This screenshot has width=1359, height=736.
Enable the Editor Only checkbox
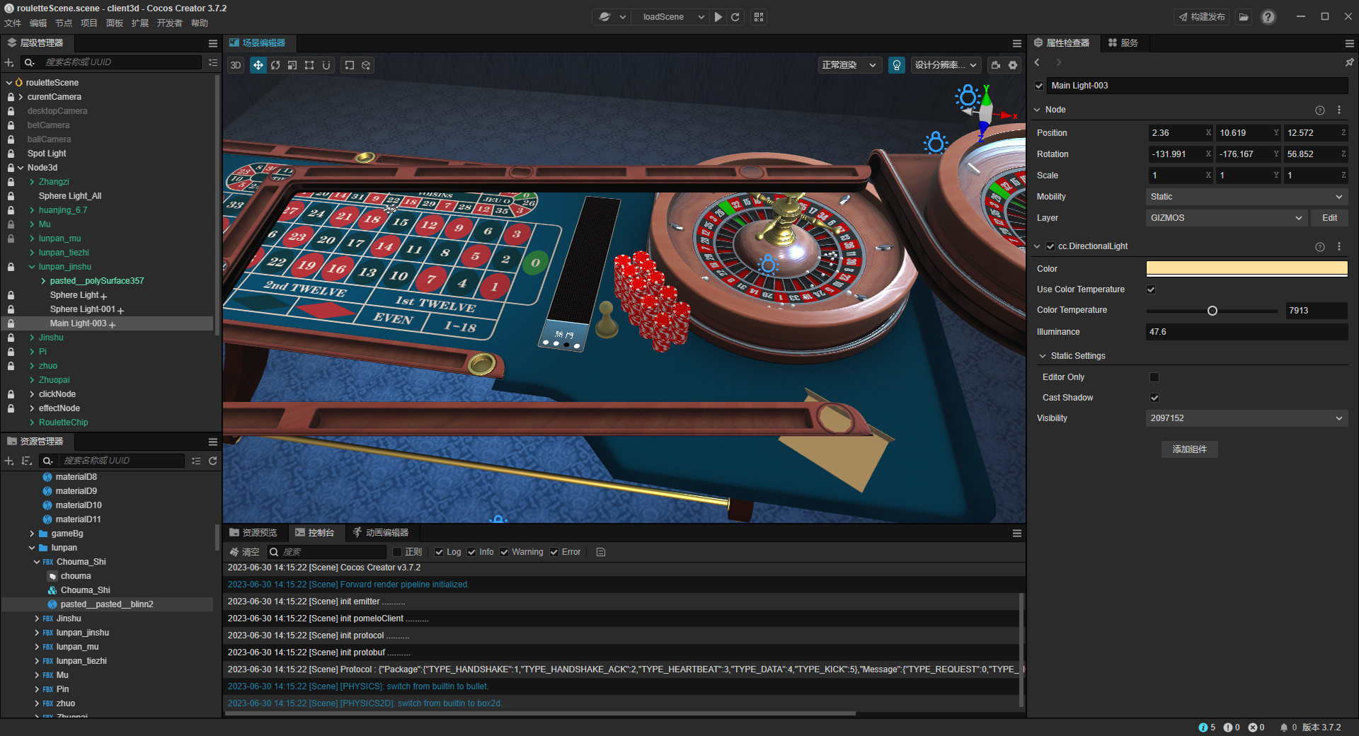[x=1154, y=377]
